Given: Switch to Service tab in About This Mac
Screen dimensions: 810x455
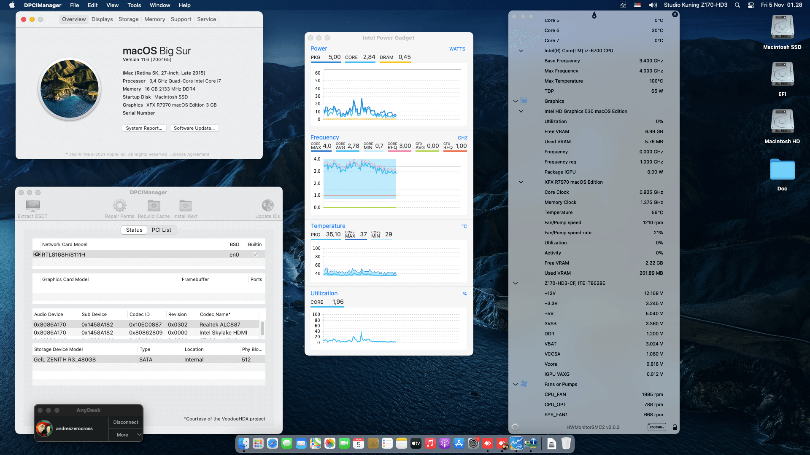Looking at the screenshot, I should pyautogui.click(x=207, y=19).
